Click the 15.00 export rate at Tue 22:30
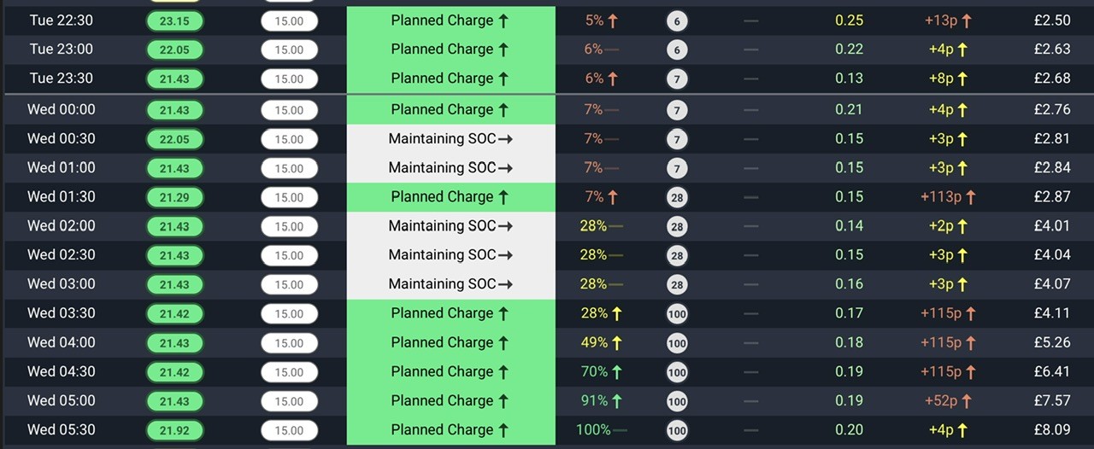This screenshot has height=449, width=1094. [289, 21]
